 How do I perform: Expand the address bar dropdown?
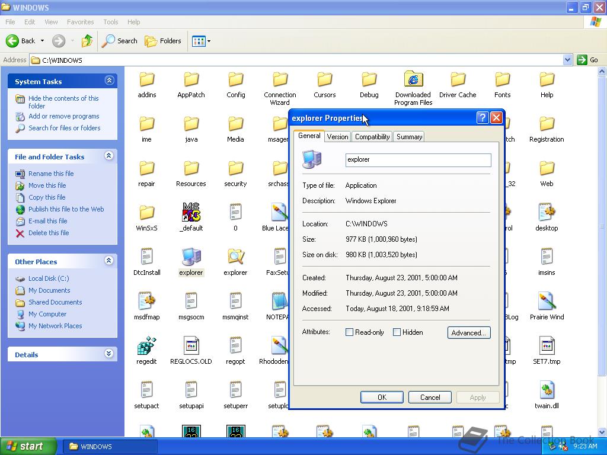(x=567, y=60)
